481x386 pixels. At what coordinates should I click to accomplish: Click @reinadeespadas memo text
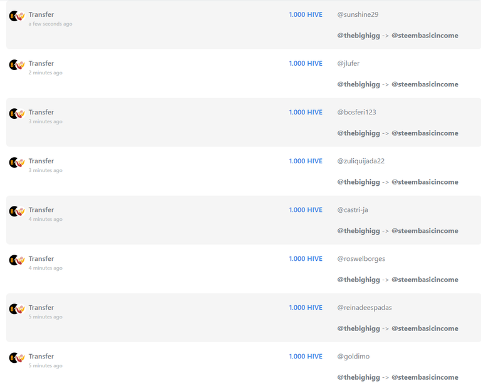365,308
